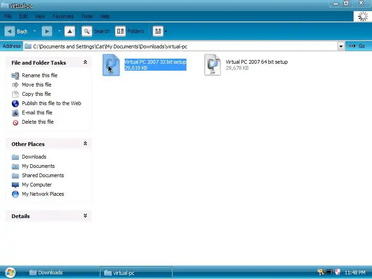Click the Move this file arrow icon

[15, 85]
